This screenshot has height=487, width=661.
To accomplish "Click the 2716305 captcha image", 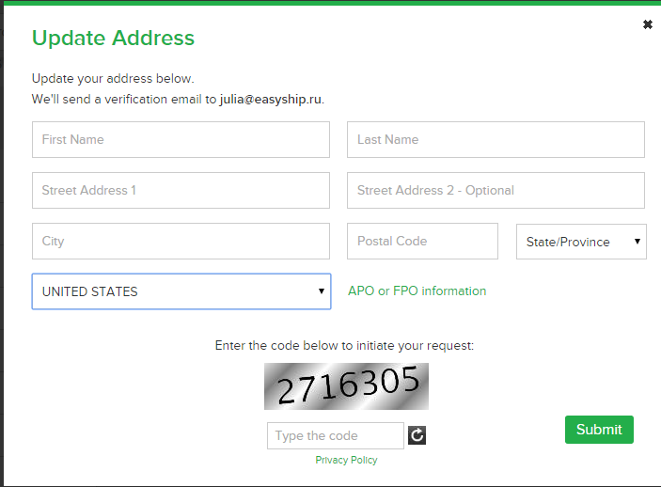I will 346,386.
